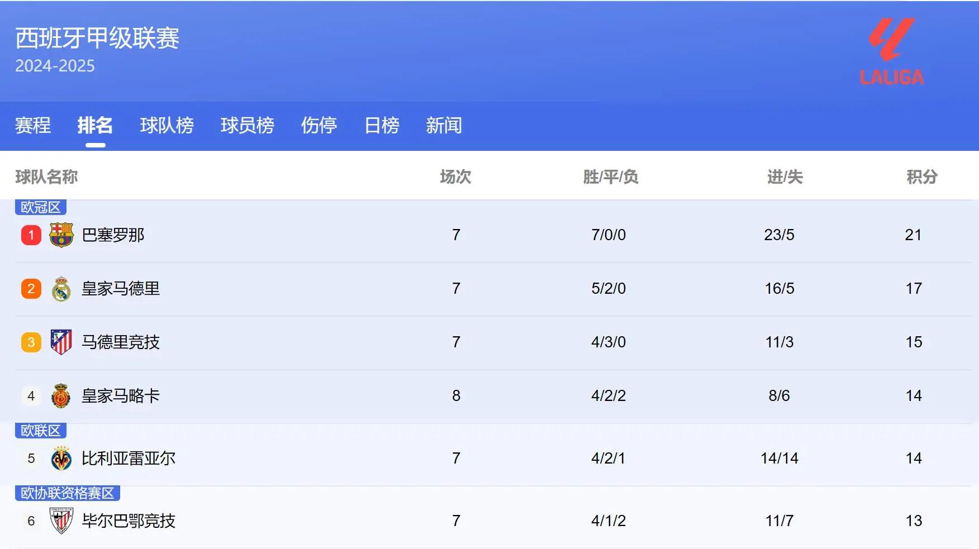979x549 pixels.
Task: Click the Atletico Madrid club crest
Action: (x=61, y=342)
